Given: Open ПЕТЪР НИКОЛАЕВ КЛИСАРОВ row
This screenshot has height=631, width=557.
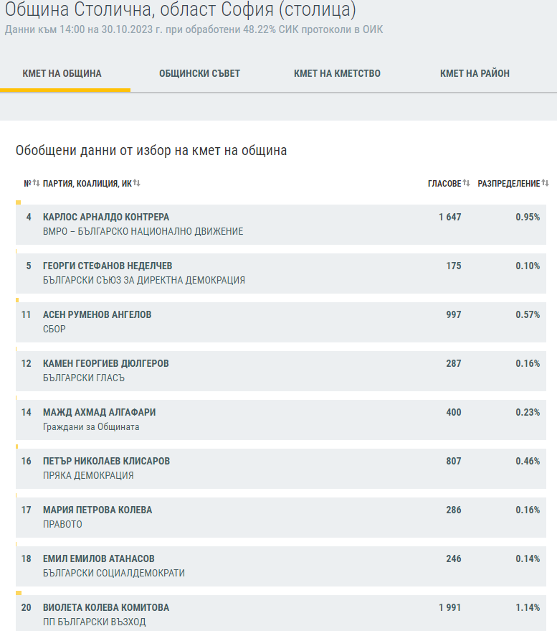Looking at the screenshot, I should (x=106, y=461).
